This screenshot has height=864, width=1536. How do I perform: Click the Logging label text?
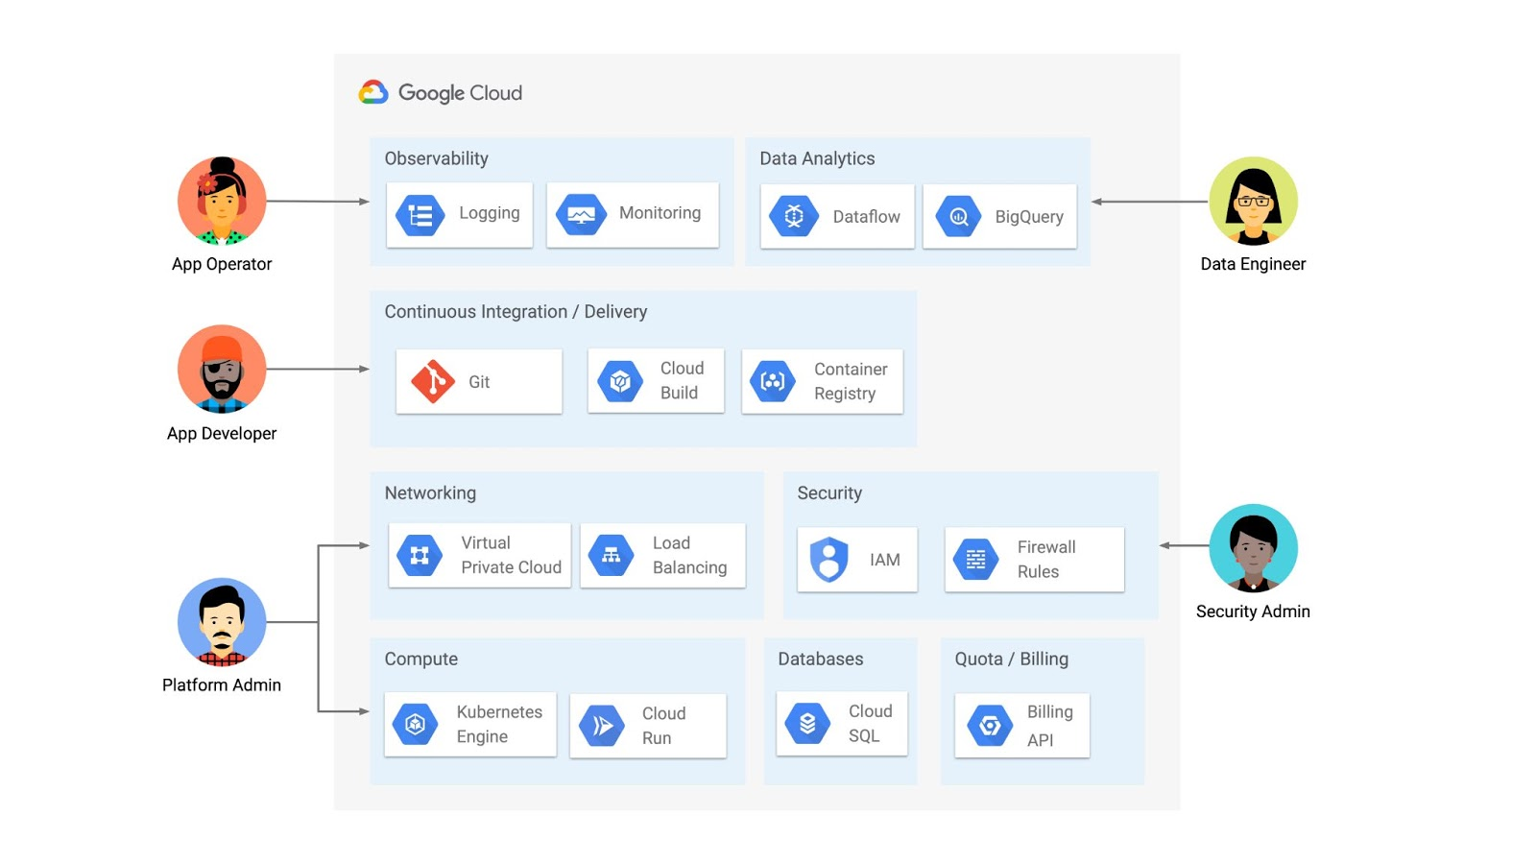coord(489,214)
